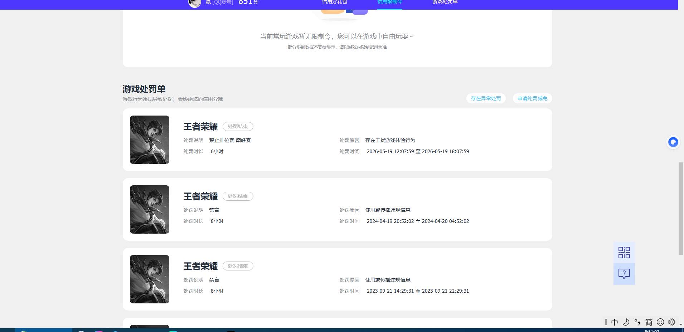Click penalty time starting 2024-04-19 20:52:02
The image size is (684, 332).
418,221
